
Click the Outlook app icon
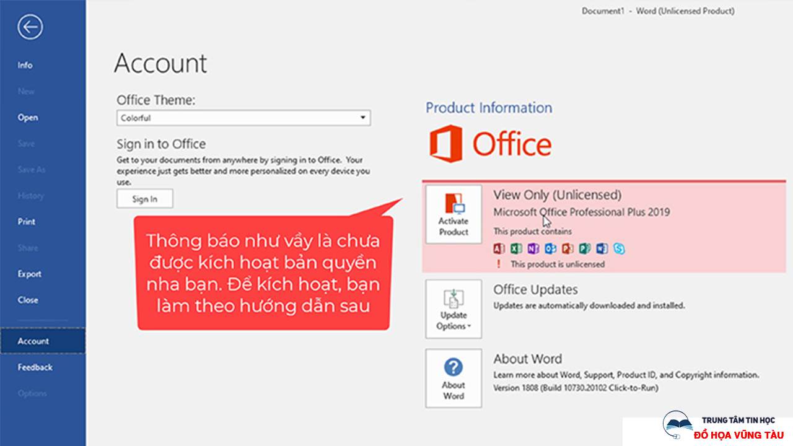click(550, 249)
